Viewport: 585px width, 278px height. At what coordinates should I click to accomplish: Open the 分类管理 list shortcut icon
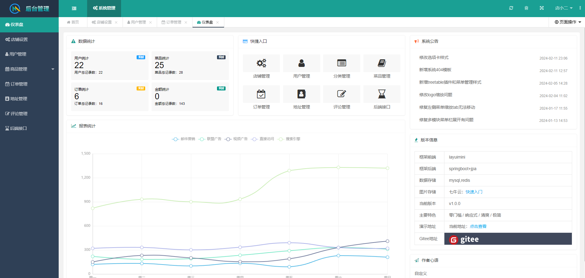[x=341, y=63]
